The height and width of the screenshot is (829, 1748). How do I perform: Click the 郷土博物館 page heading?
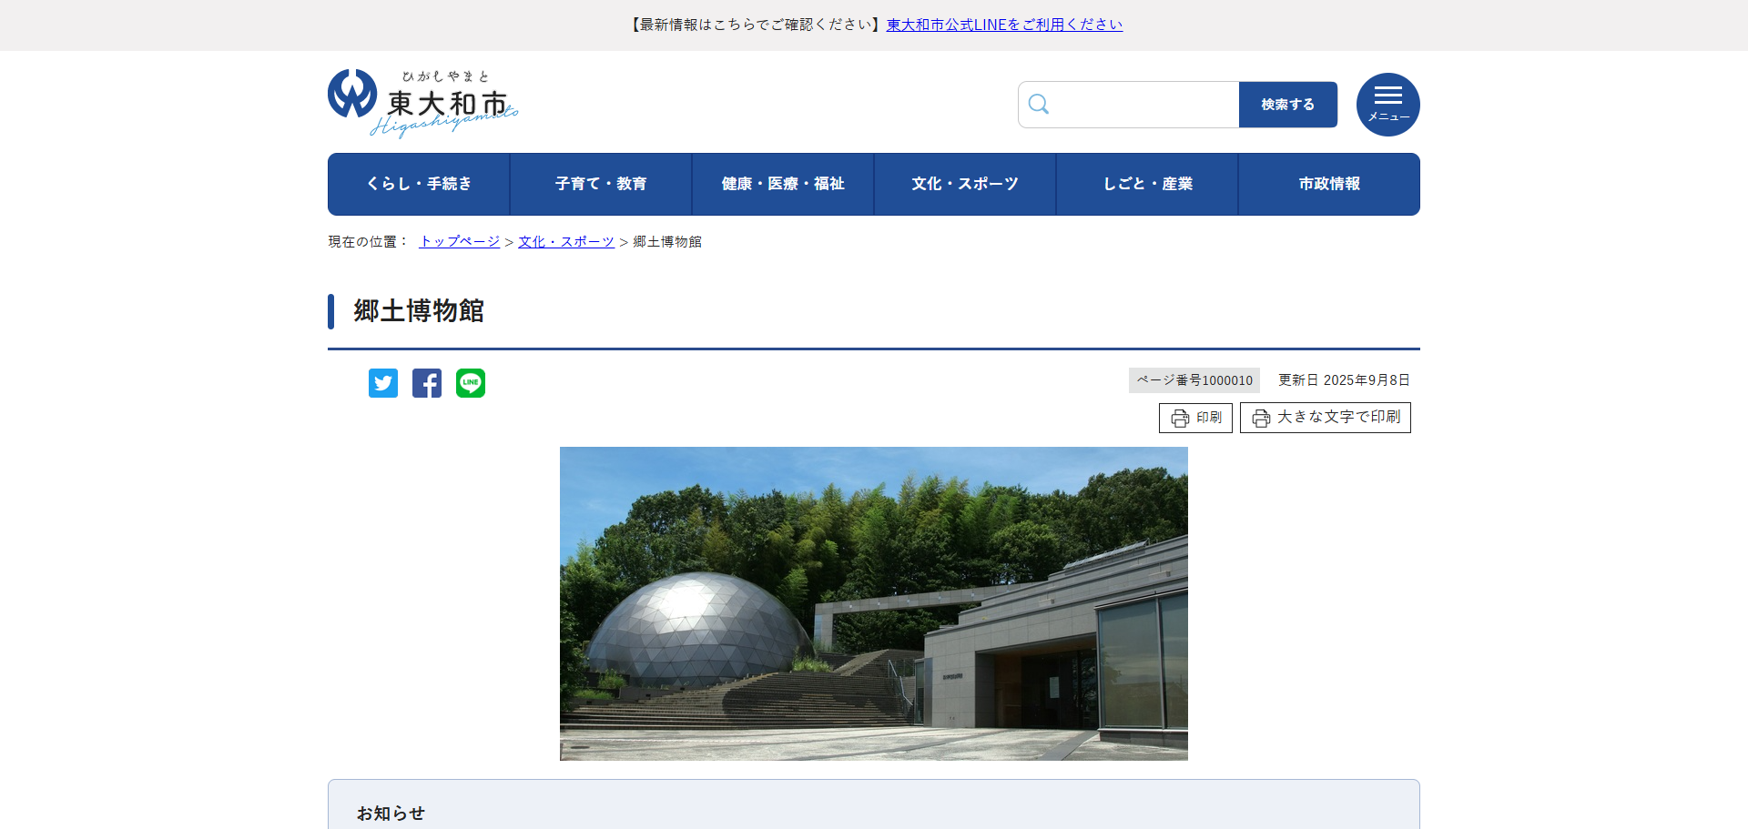(x=419, y=311)
